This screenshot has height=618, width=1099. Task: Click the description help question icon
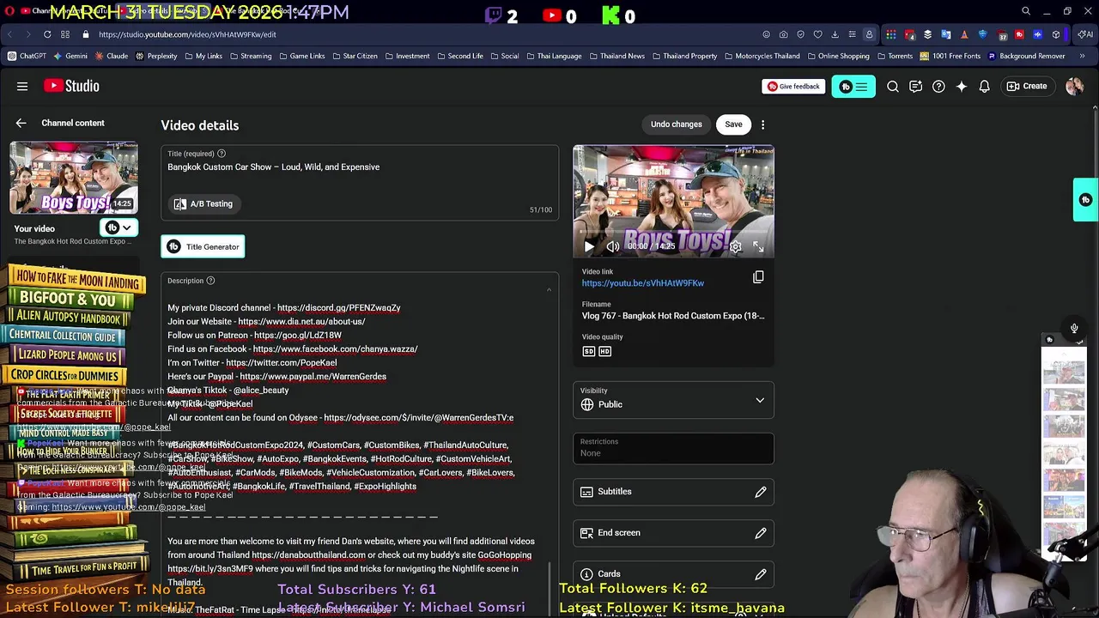(x=210, y=281)
